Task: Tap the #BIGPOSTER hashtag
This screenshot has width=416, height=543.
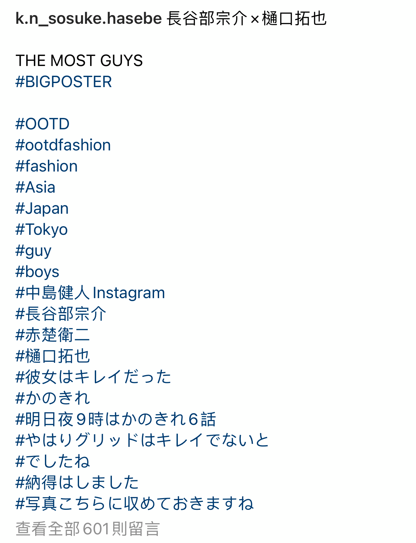Action: 64,82
